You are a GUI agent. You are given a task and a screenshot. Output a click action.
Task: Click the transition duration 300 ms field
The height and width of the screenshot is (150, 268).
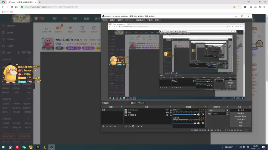tap(219, 114)
